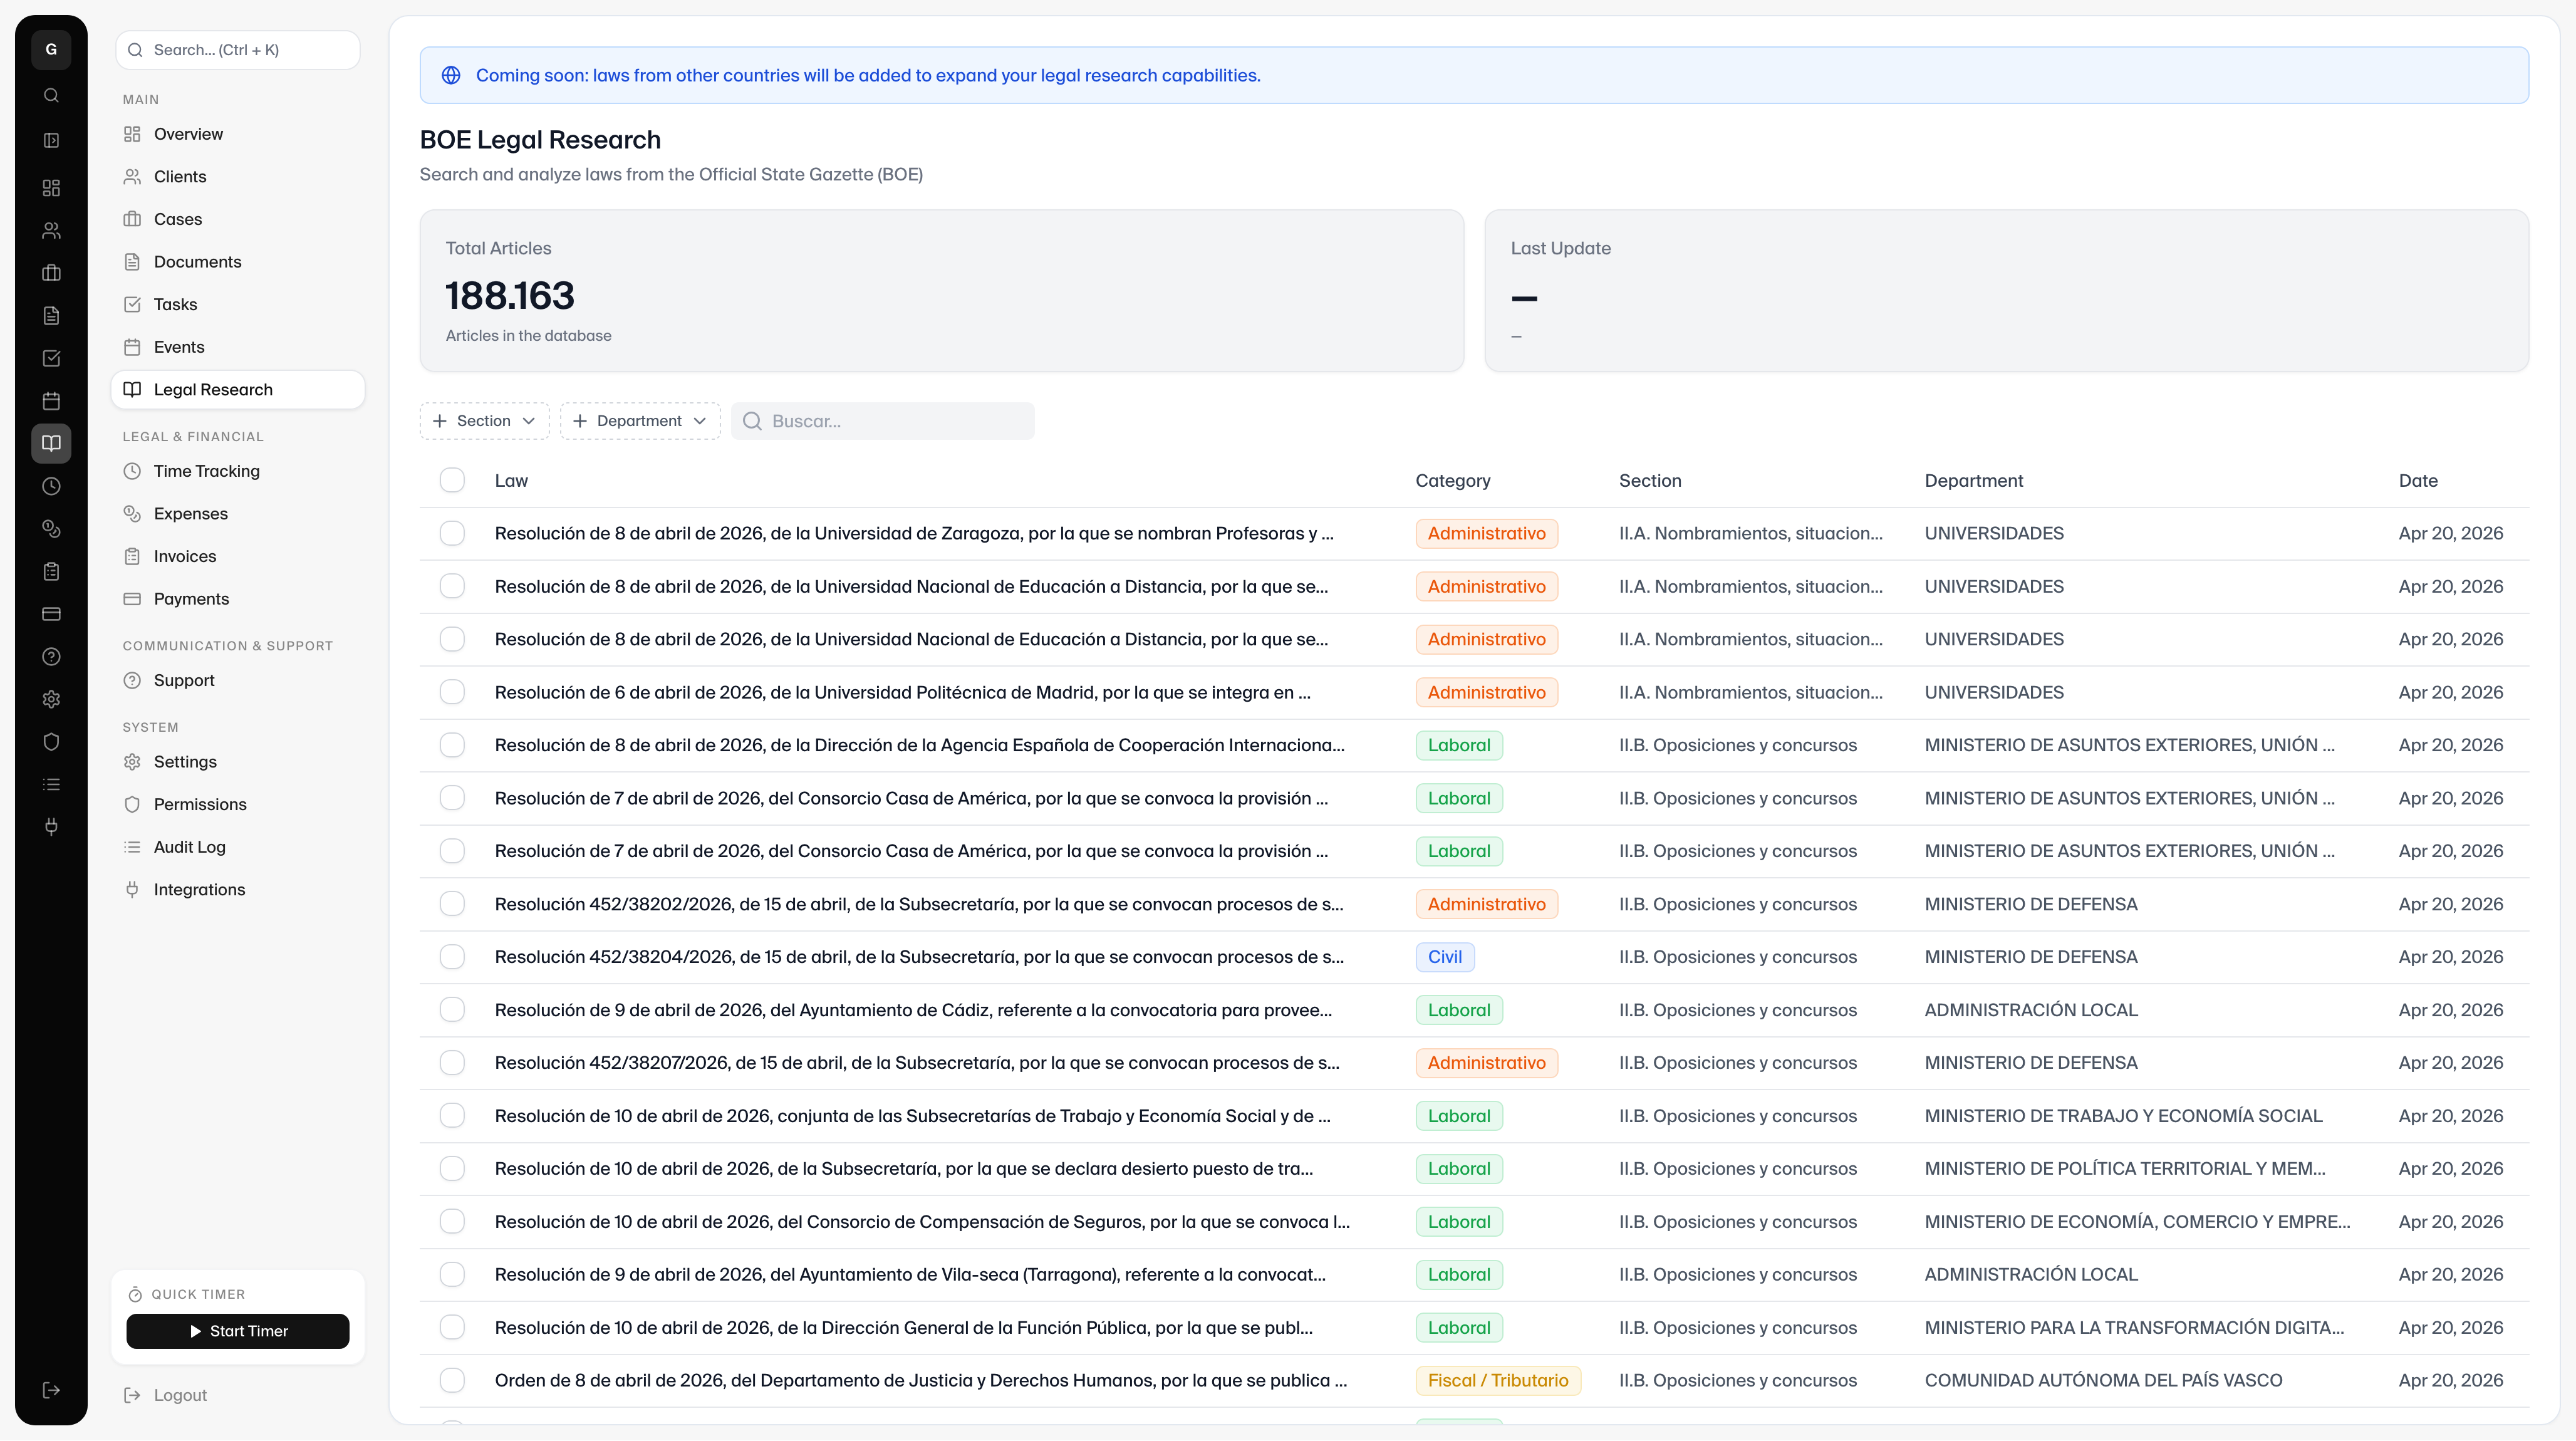Click the G workspace logo icon

click(51, 49)
